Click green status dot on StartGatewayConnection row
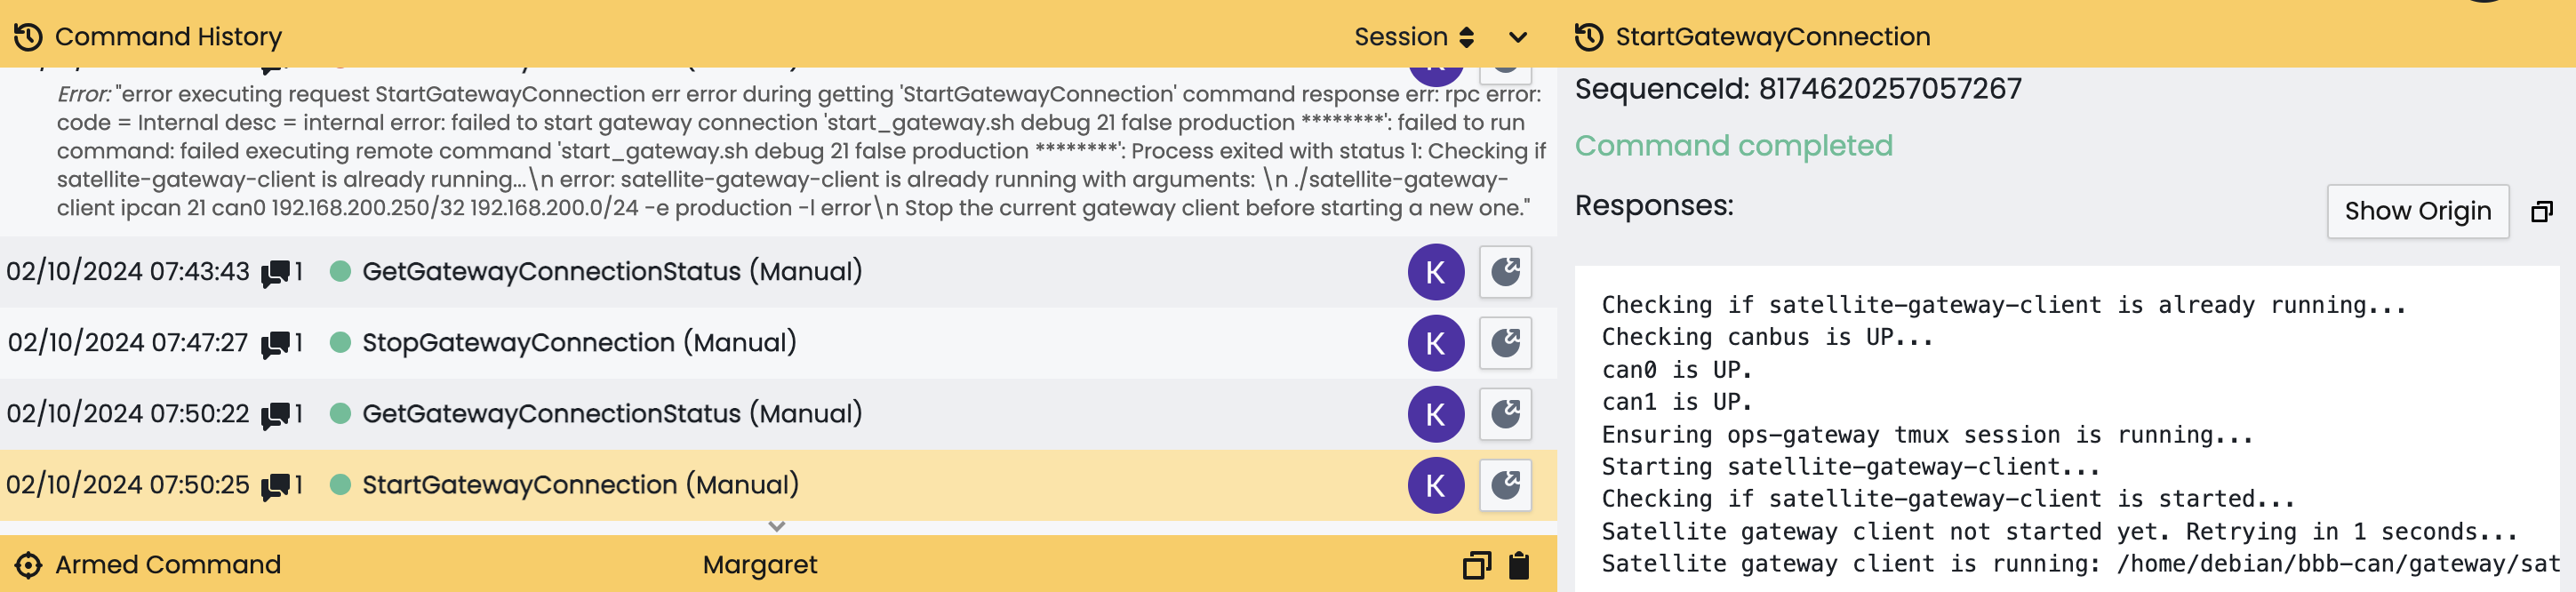2576x592 pixels. point(340,485)
